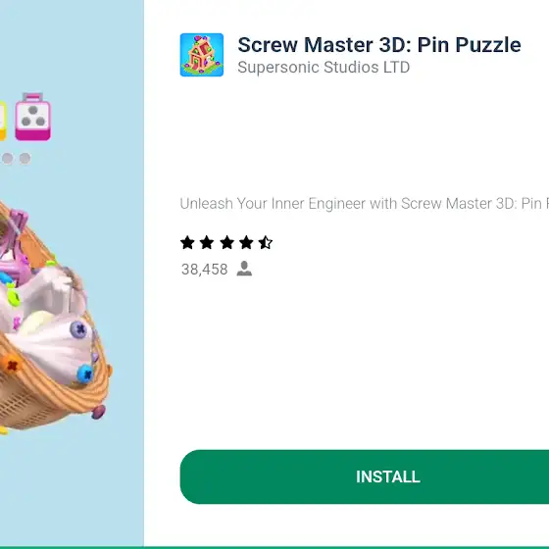Tap the right gray empty slot dot
Image resolution: width=549 pixels, height=549 pixels.
tap(25, 158)
